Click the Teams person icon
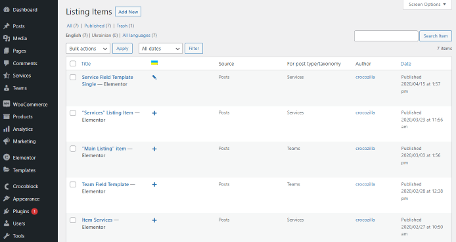This screenshot has width=456, height=242. tap(7, 88)
